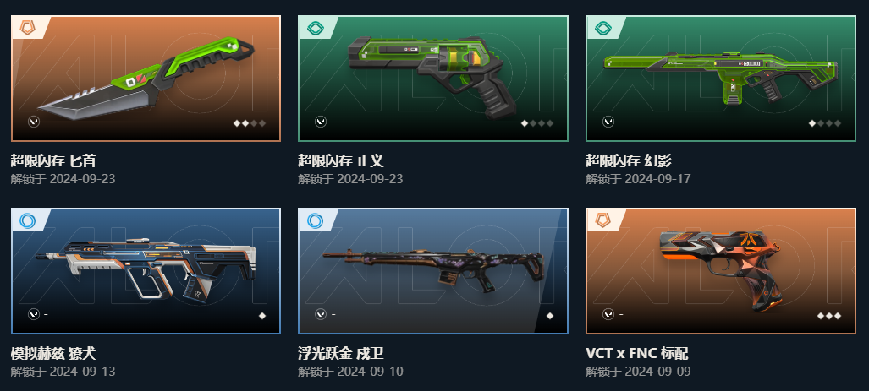Click the Valorant points icon on 戍卫 rifle card

coord(321,314)
